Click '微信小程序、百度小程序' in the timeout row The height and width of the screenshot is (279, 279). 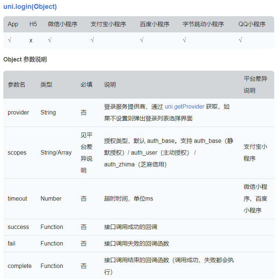(255, 198)
